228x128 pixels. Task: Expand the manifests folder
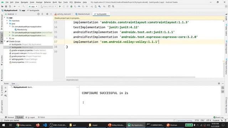7,21
